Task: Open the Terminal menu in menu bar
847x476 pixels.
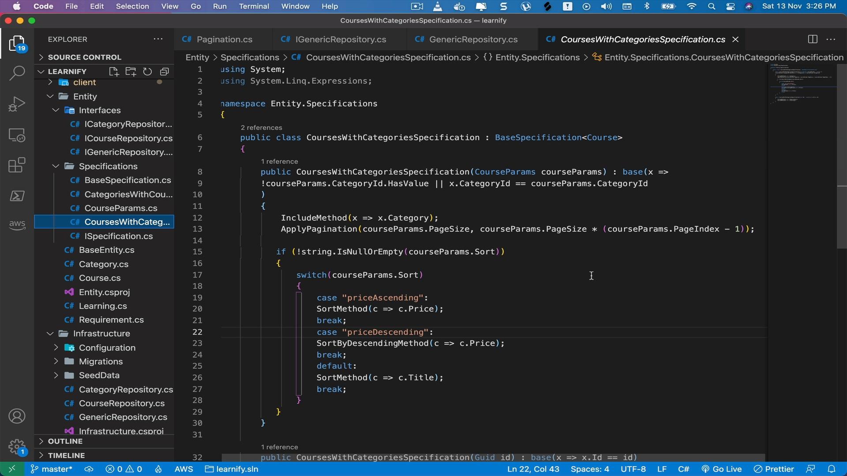Action: pos(253,6)
